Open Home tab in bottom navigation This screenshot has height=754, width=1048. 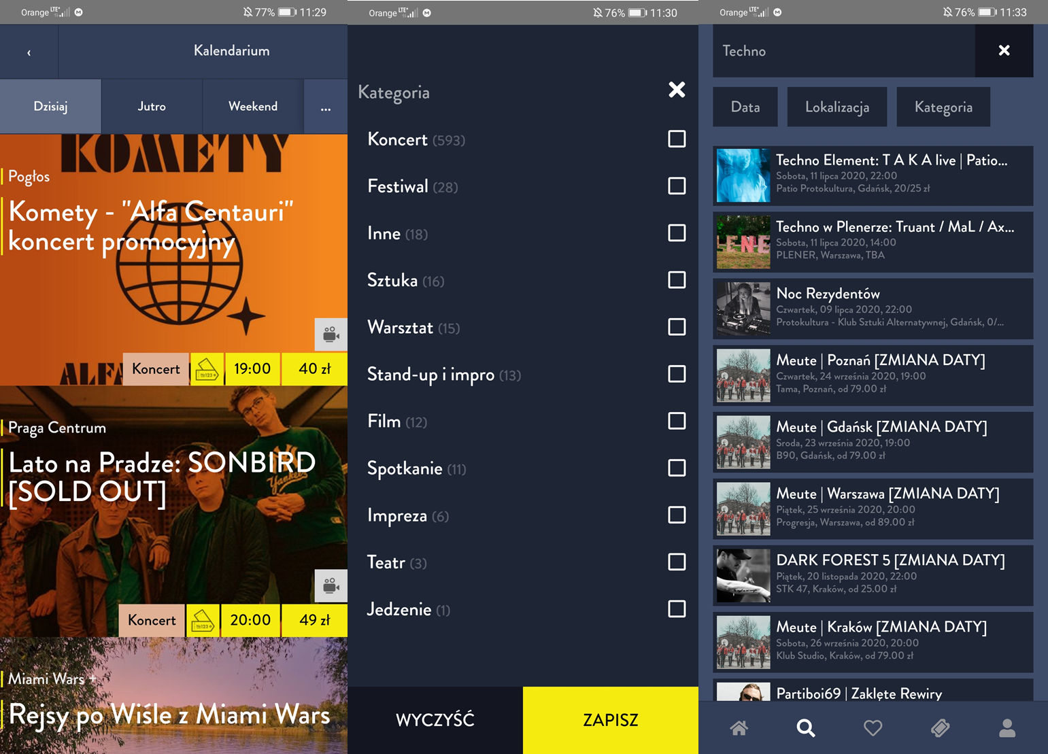click(x=739, y=728)
